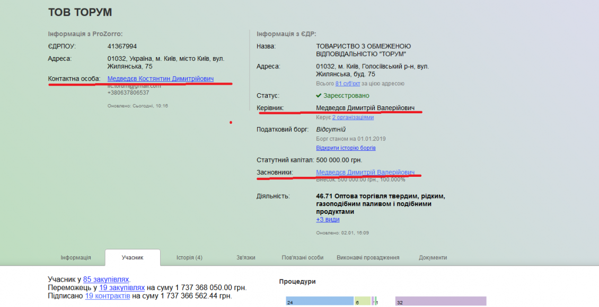The image size is (599, 307).
Task: Click the purple procedures bar segment 32
Action: (x=441, y=301)
